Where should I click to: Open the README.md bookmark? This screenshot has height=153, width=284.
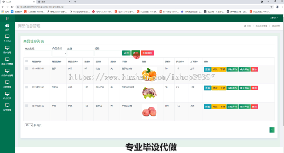pyautogui.click(x=102, y=12)
